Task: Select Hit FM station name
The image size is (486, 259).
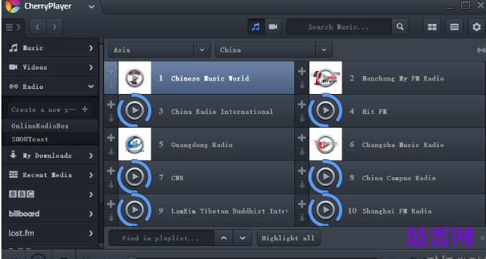Action: coord(374,111)
